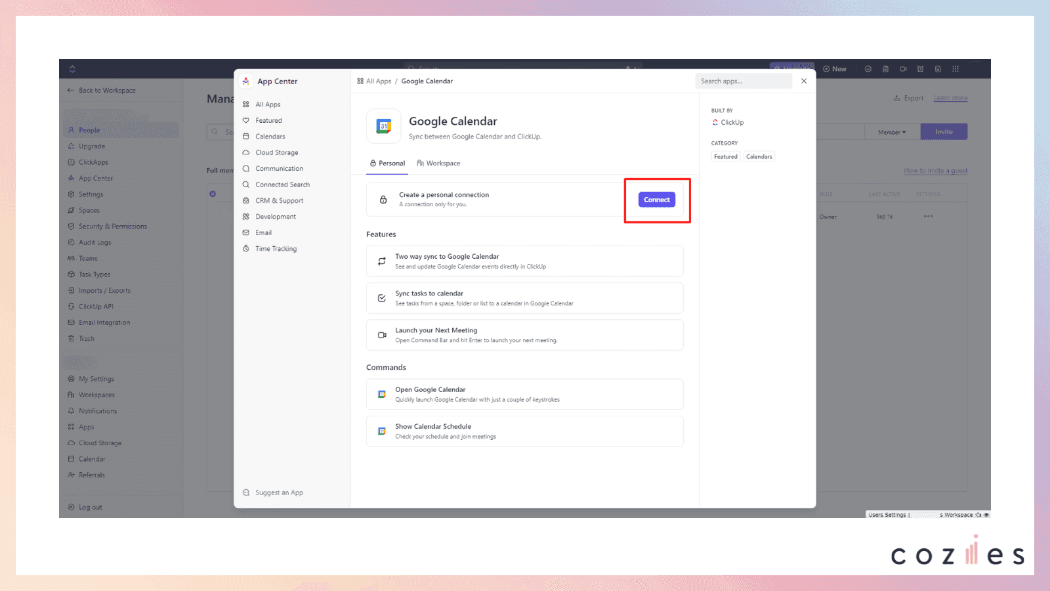Open CRM & Support category

pos(279,201)
